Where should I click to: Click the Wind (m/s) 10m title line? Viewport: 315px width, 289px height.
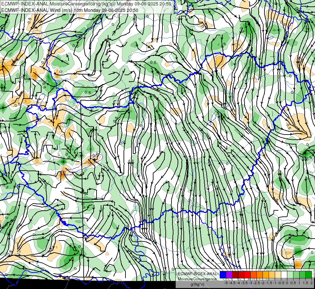[70, 10]
